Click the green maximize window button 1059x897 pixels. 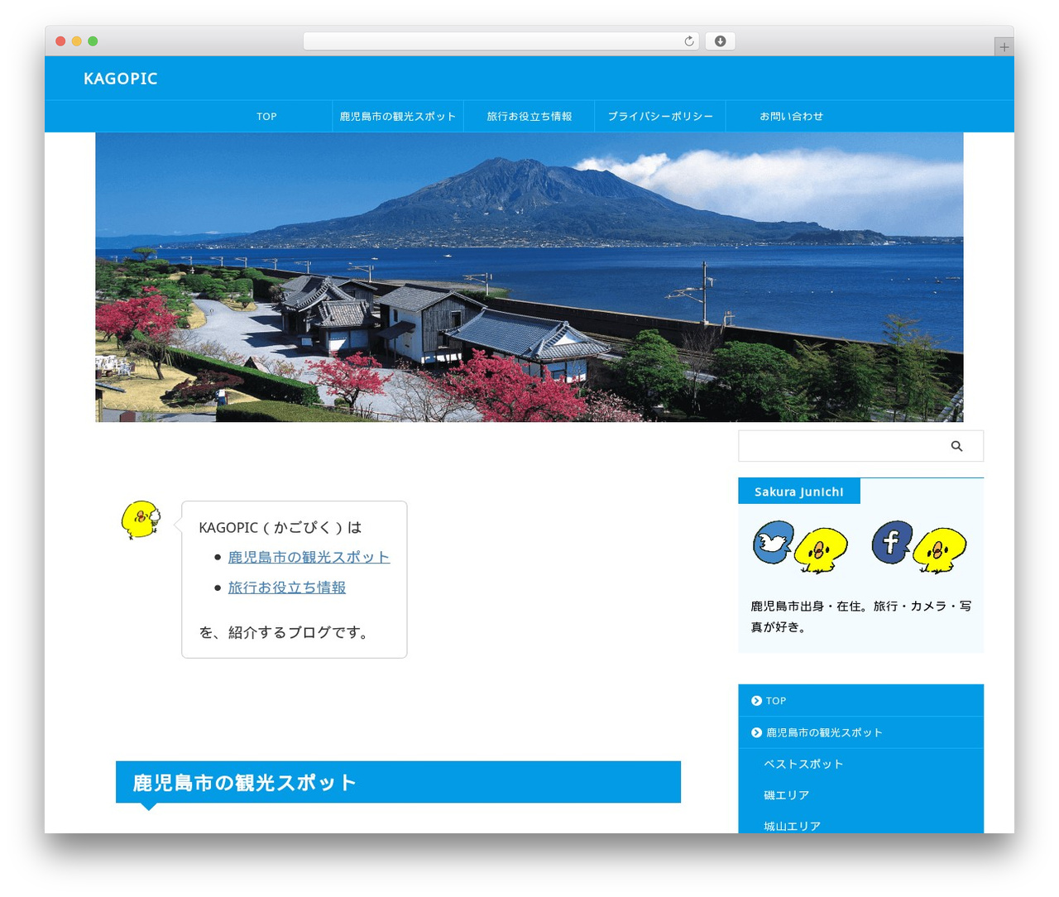pyautogui.click(x=93, y=41)
